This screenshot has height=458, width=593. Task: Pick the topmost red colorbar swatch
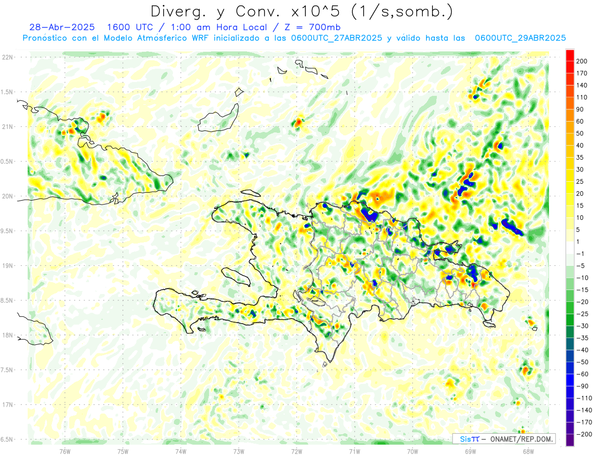570,55
